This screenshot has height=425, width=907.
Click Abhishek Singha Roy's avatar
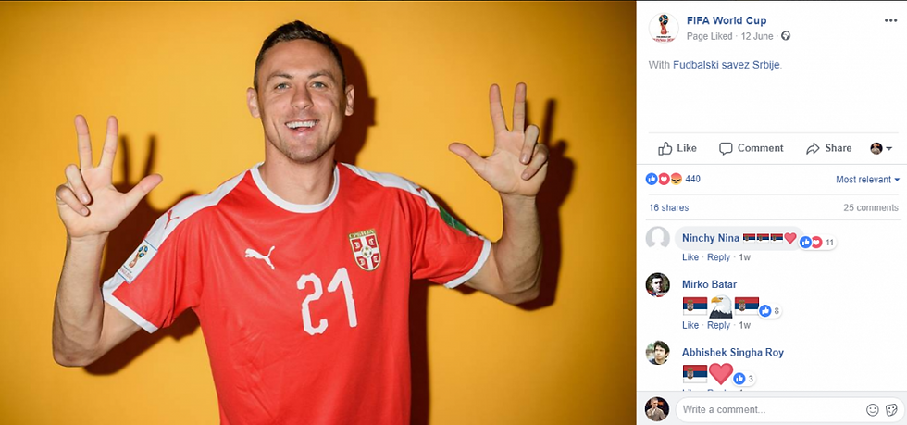(x=657, y=353)
